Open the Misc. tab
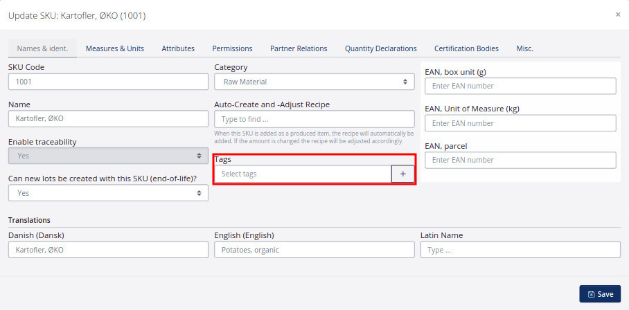The height and width of the screenshot is (310, 629). coord(524,48)
